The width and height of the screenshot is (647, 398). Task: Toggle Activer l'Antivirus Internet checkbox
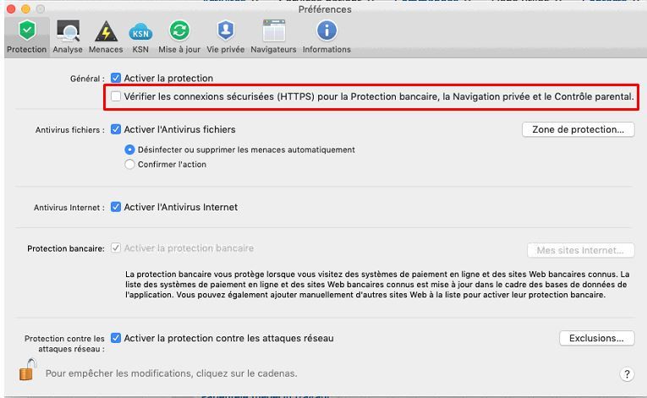pyautogui.click(x=116, y=207)
